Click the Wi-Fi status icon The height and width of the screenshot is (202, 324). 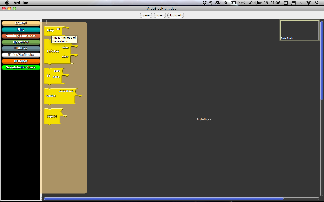point(308,3)
